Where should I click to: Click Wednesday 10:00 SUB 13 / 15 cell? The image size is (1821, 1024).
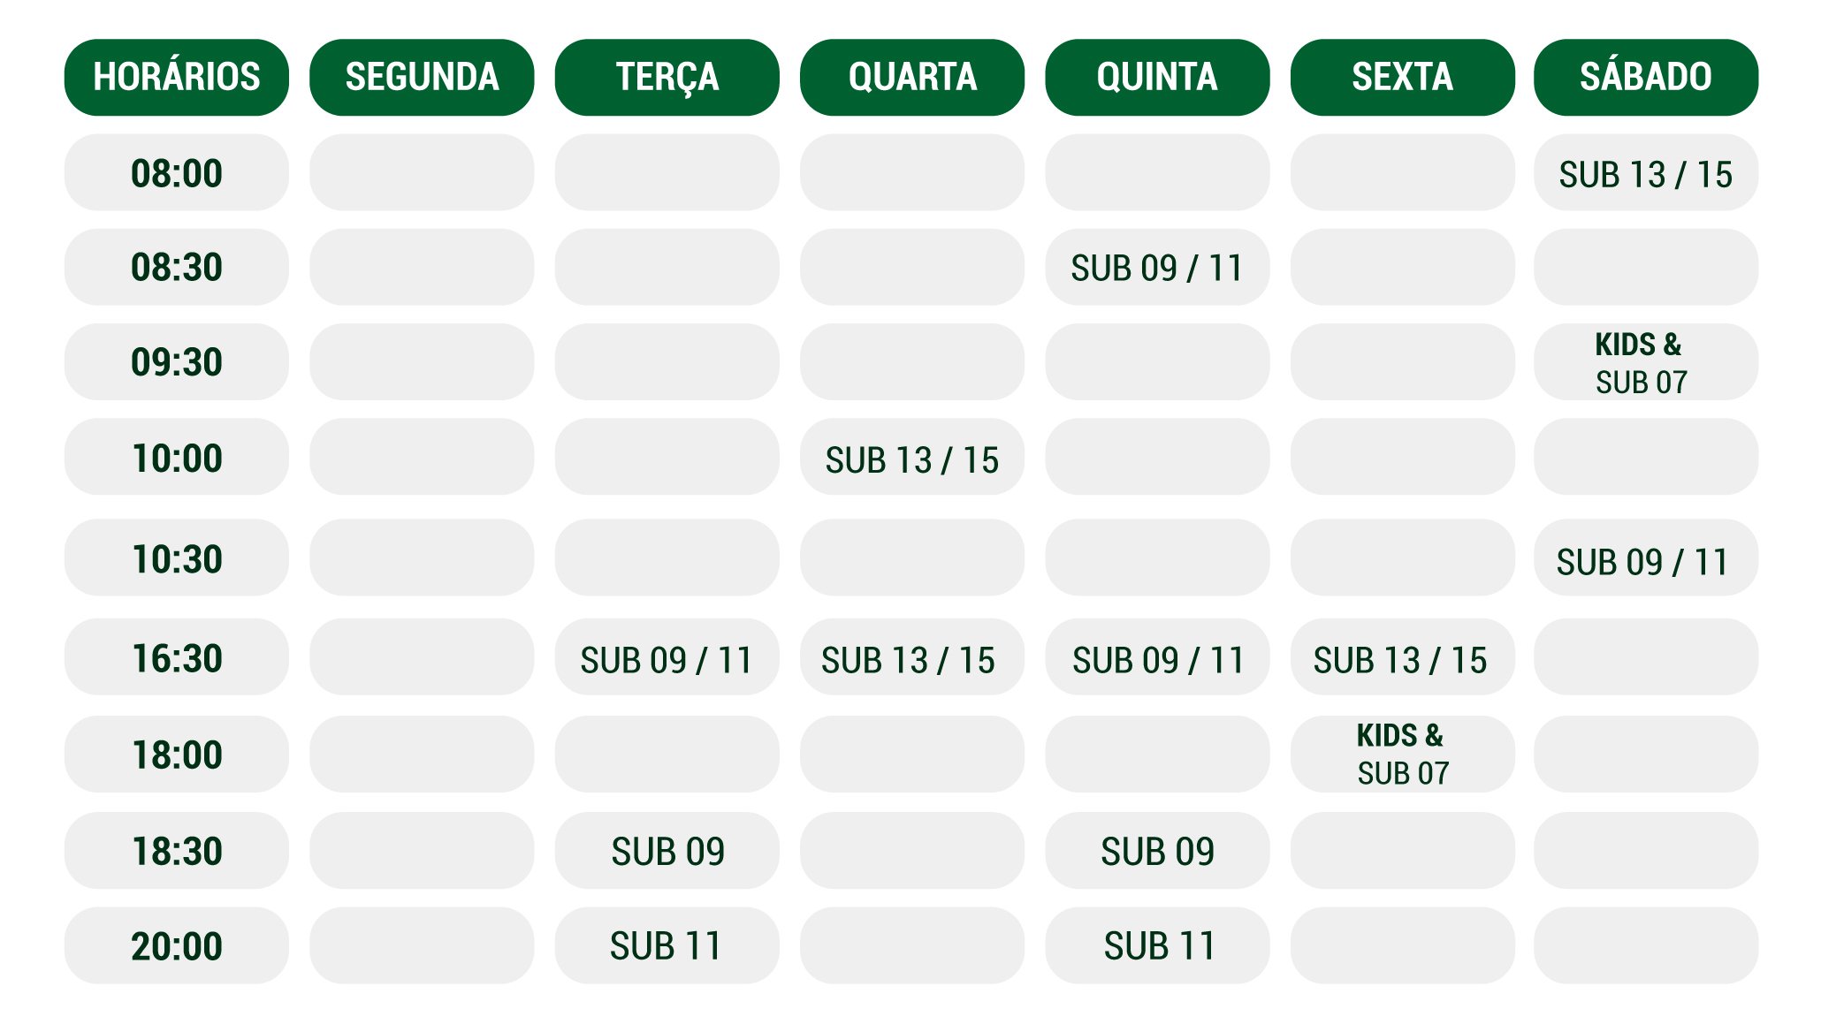(911, 458)
